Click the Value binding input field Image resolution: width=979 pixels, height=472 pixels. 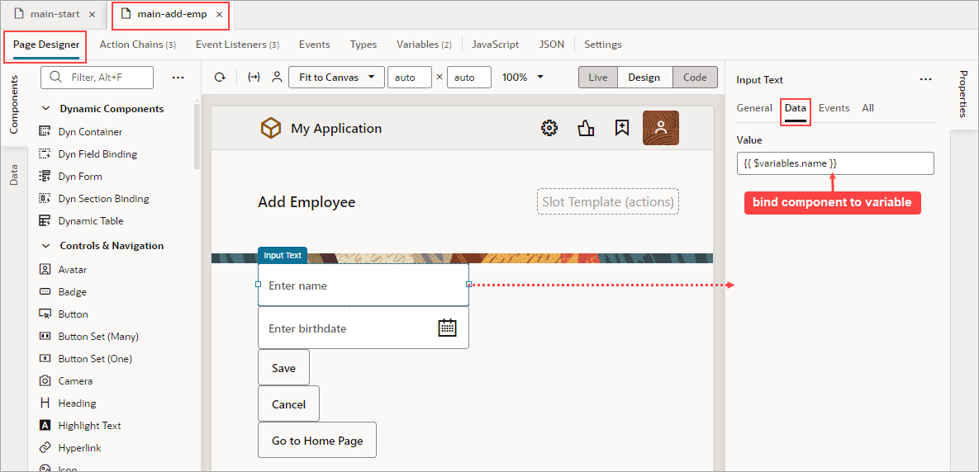click(835, 163)
